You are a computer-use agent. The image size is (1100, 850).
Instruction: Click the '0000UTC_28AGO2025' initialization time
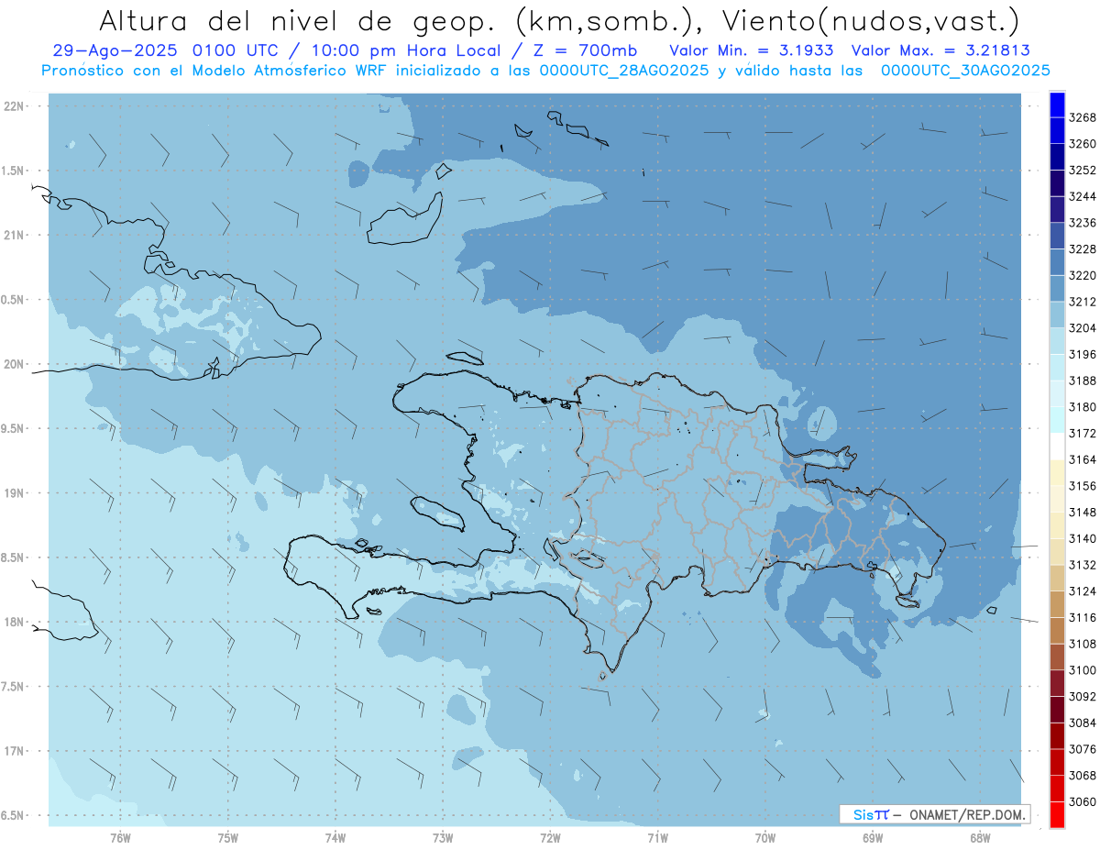pos(623,71)
